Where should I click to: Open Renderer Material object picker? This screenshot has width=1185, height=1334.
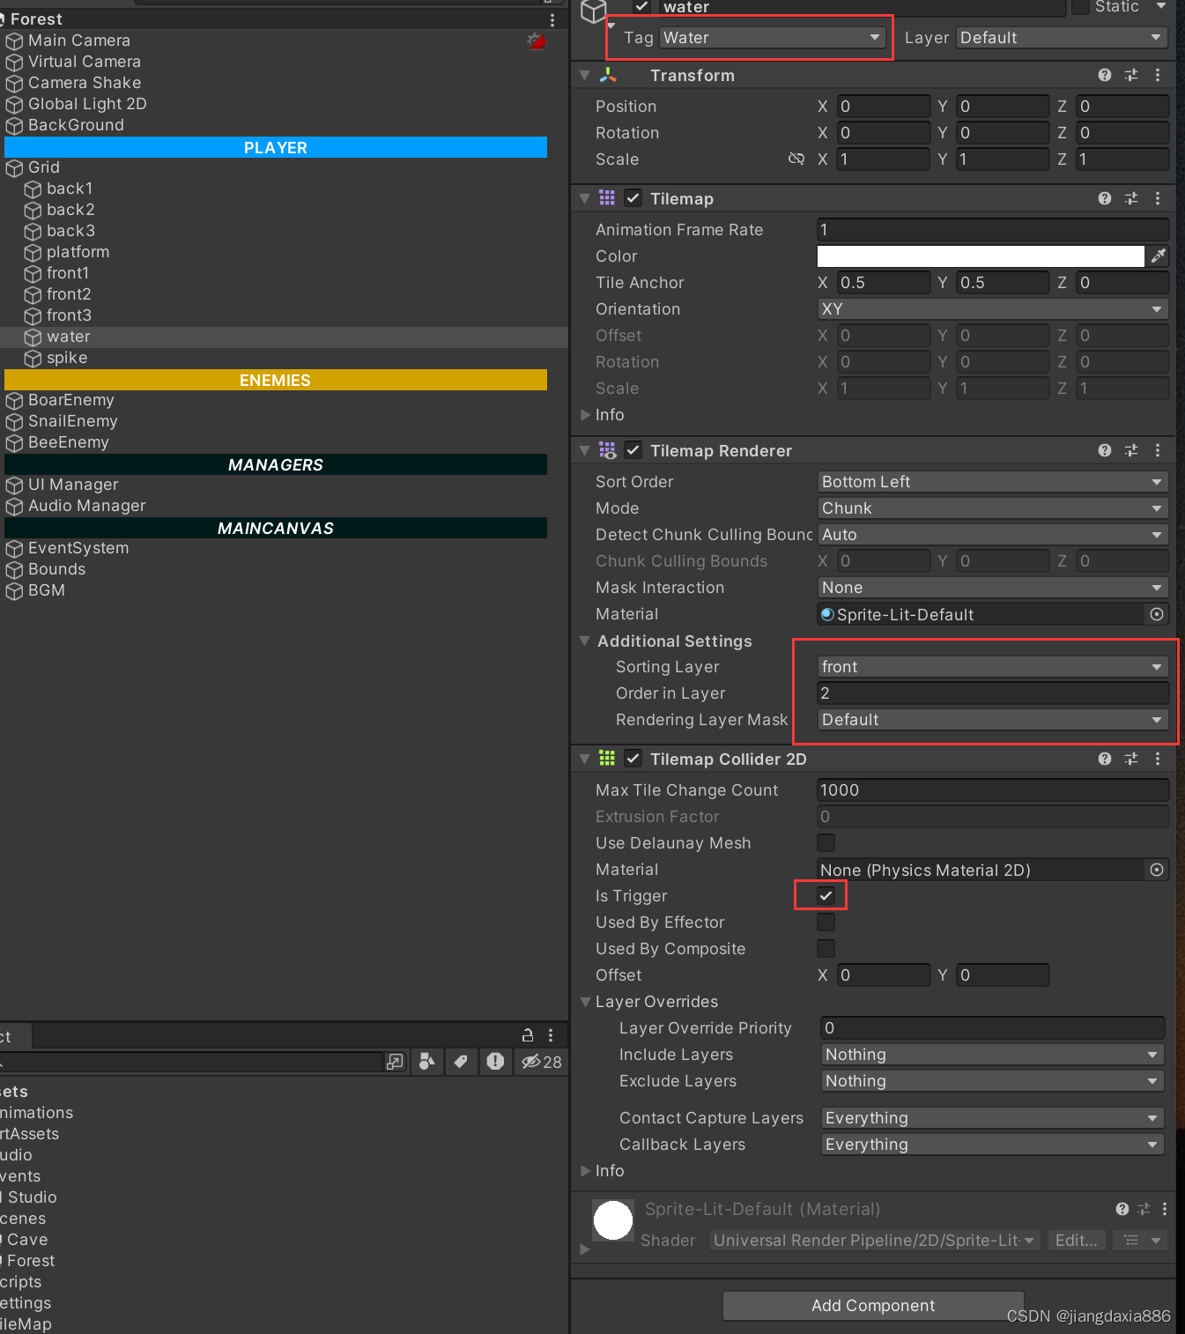coord(1157,614)
